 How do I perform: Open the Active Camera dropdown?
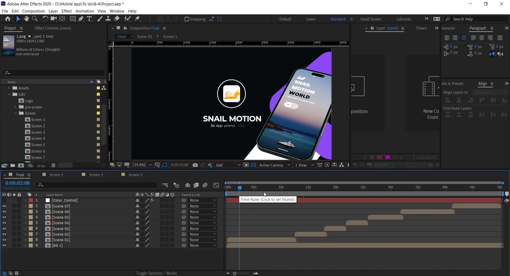click(274, 165)
